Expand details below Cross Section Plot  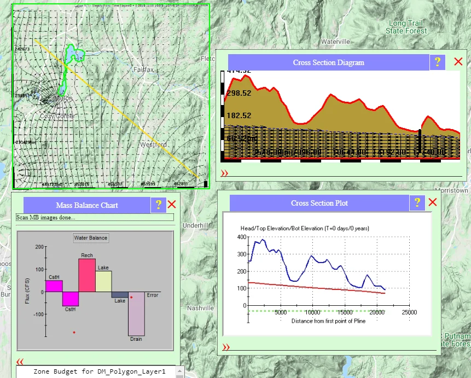pyautogui.click(x=226, y=347)
